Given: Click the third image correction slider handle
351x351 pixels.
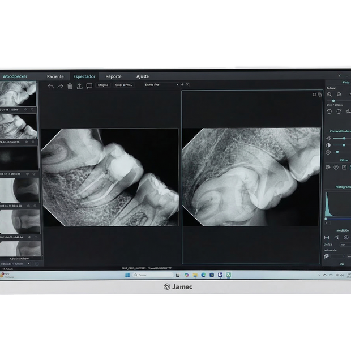Looking at the screenshot, I should [x=337, y=152].
